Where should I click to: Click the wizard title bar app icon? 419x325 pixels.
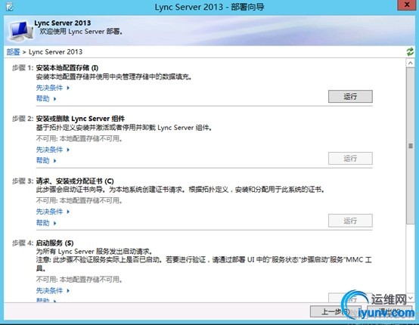click(x=10, y=7)
